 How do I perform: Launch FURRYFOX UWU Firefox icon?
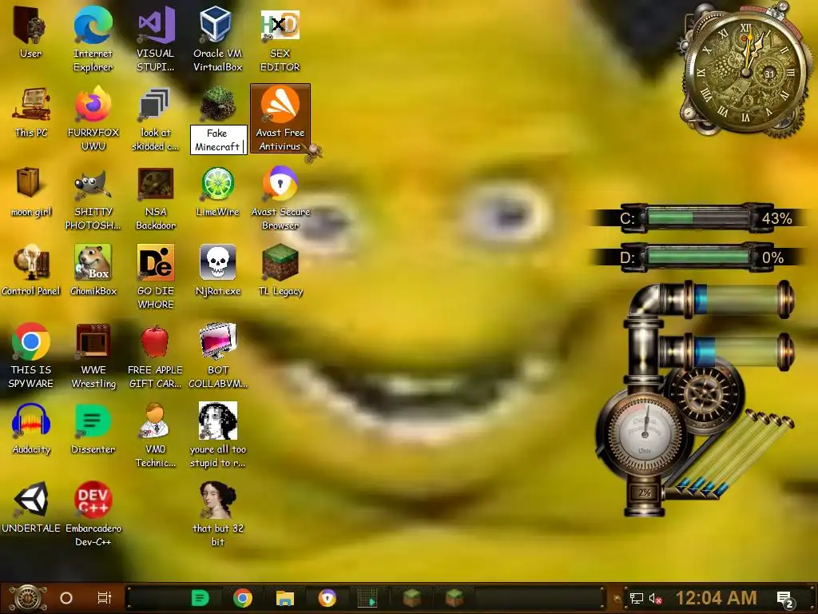[93, 105]
